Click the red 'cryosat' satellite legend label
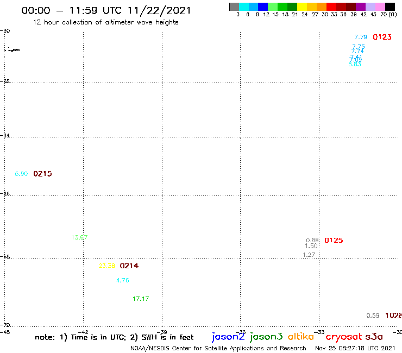The width and height of the screenshot is (402, 353). [x=344, y=337]
